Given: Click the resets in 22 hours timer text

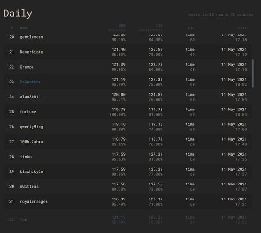Looking at the screenshot, I should point(220,14).
